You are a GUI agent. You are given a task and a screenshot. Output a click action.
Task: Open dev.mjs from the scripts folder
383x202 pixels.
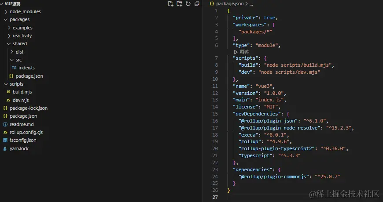click(x=21, y=100)
